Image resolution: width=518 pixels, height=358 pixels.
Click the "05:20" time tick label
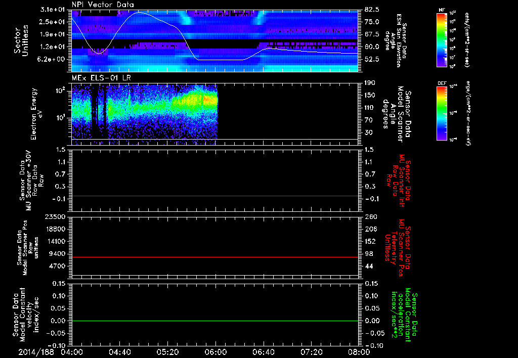[x=167, y=352]
